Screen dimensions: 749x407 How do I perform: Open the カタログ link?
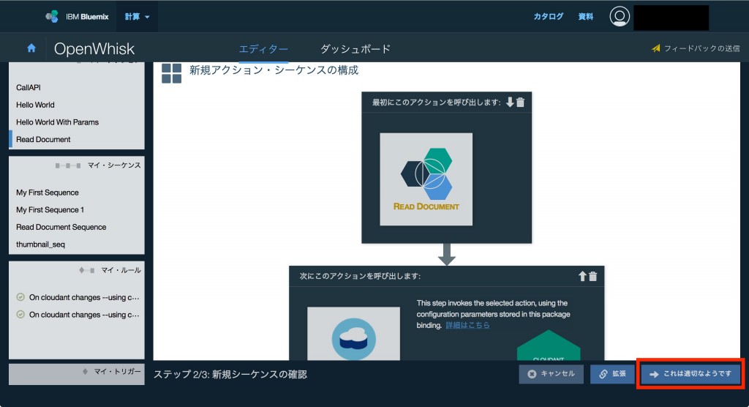coord(549,16)
